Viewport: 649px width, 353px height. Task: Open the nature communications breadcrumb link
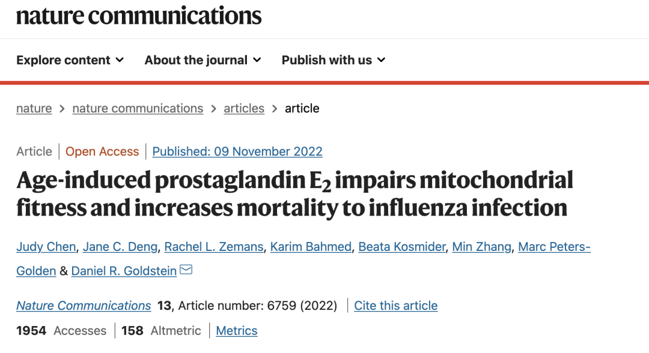coord(138,108)
